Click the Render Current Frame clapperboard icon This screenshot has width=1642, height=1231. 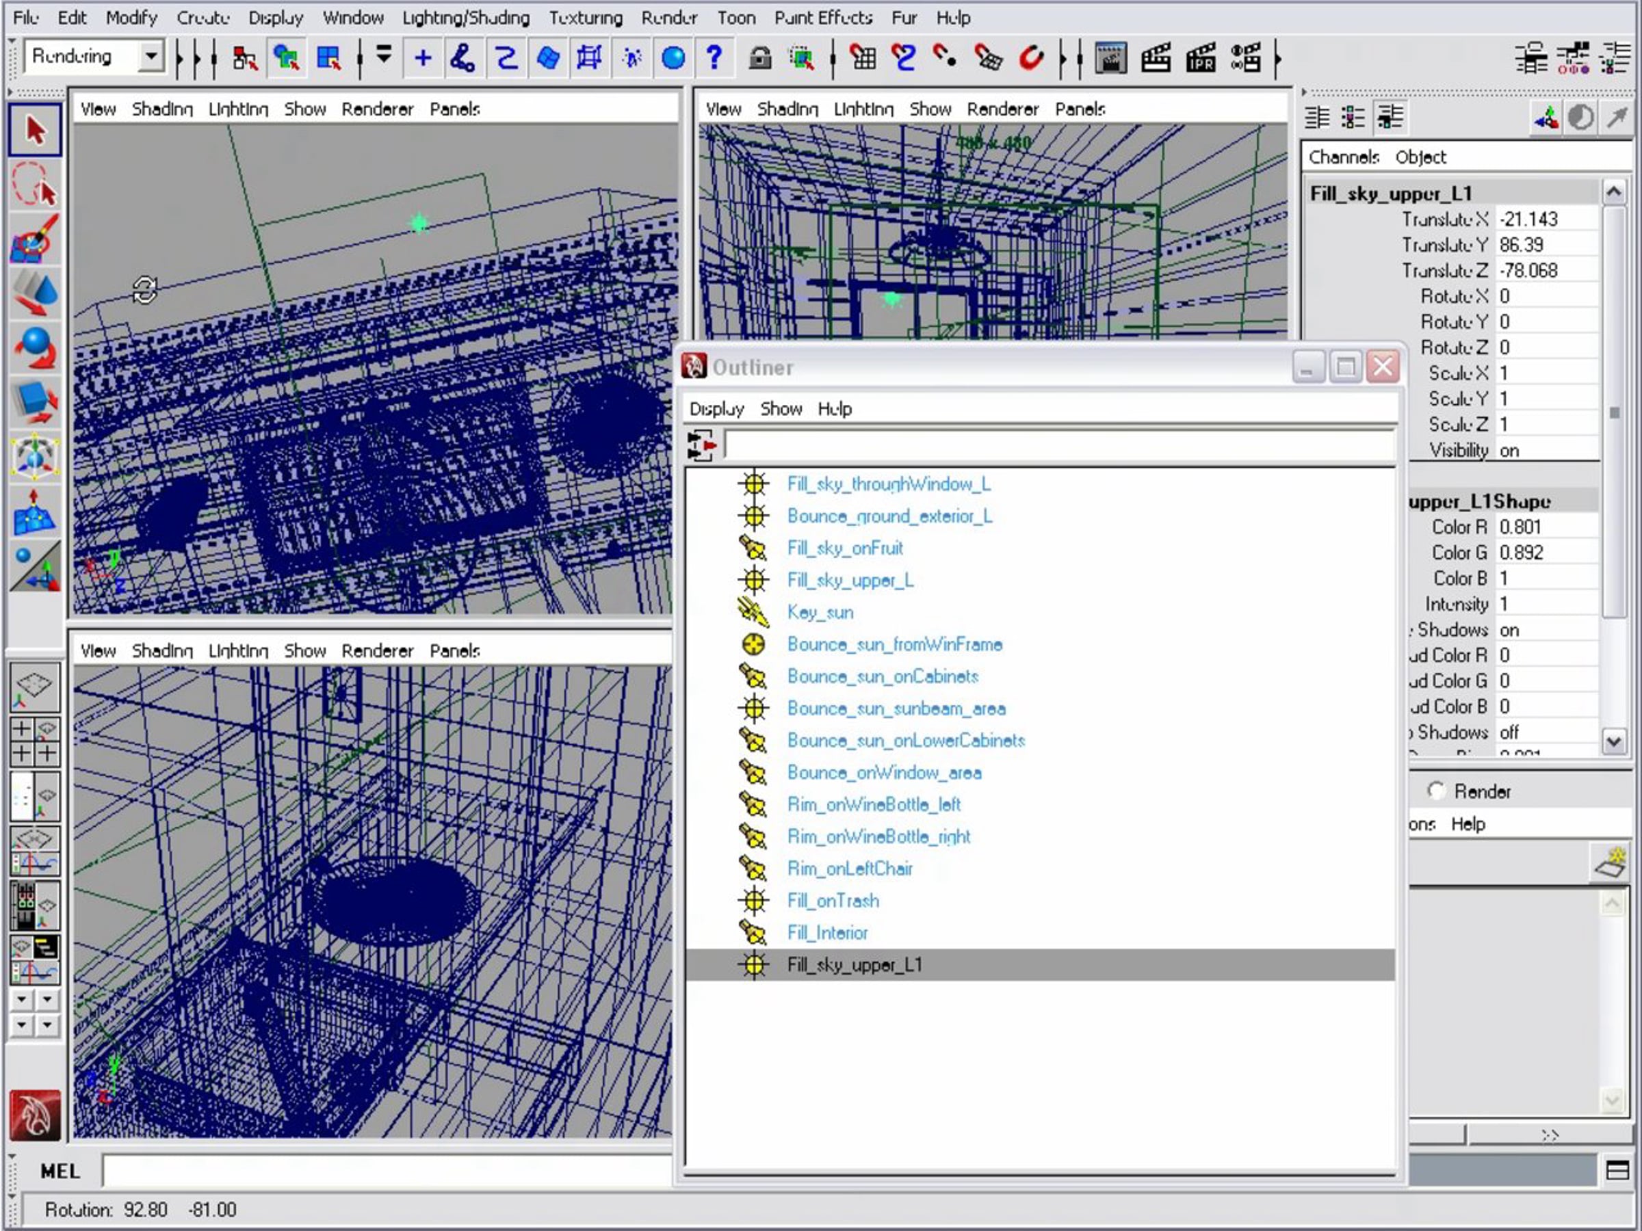(1155, 58)
